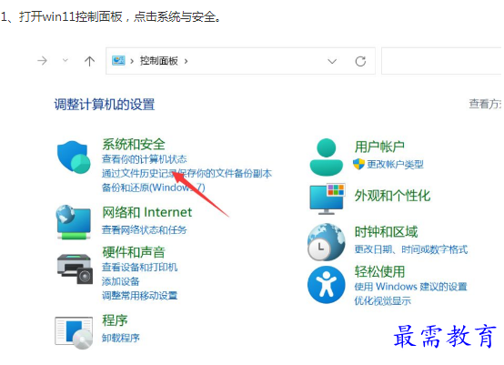This screenshot has height=365, width=504.
Task: Expand the chevron before 控制面板 in the address bar
Action: point(132,61)
